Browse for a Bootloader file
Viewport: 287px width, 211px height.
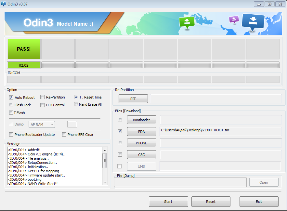141,120
